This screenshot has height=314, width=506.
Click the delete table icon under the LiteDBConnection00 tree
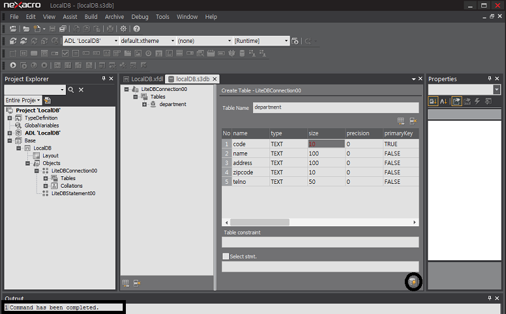(x=137, y=283)
